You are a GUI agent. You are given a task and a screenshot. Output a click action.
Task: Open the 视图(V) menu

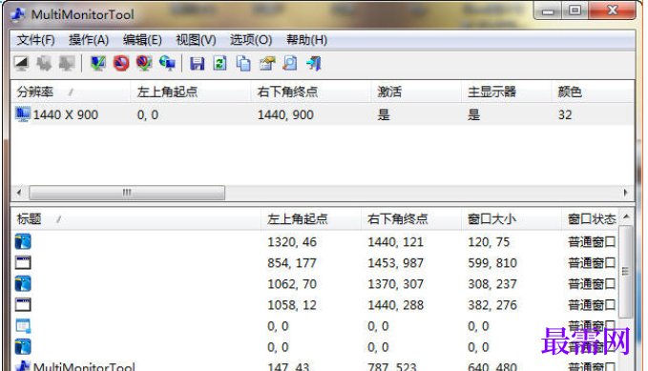click(196, 40)
